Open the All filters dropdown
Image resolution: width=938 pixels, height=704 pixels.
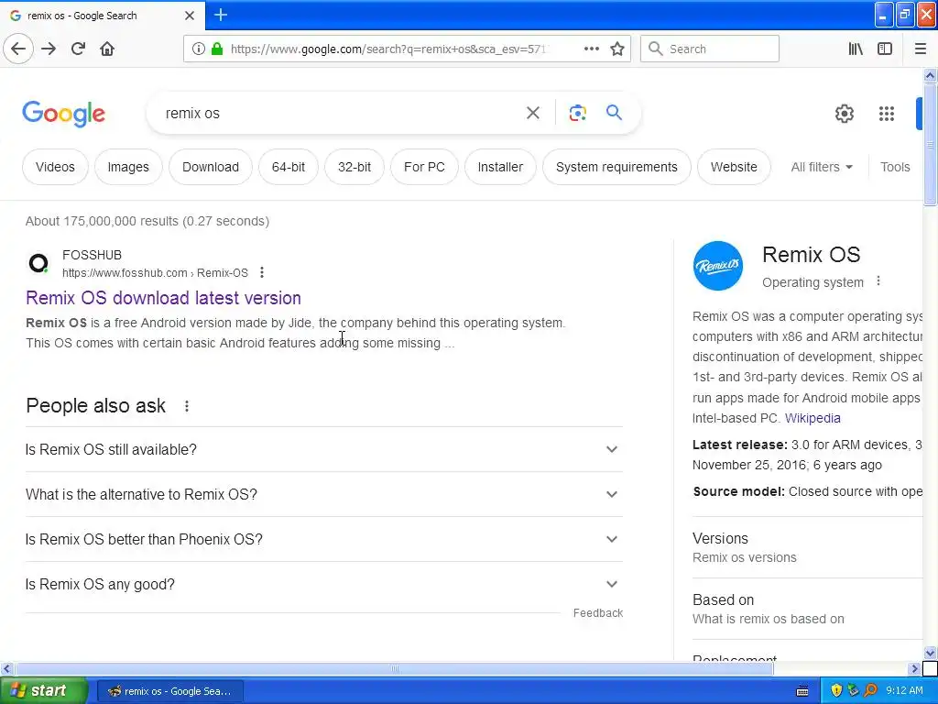(x=822, y=167)
